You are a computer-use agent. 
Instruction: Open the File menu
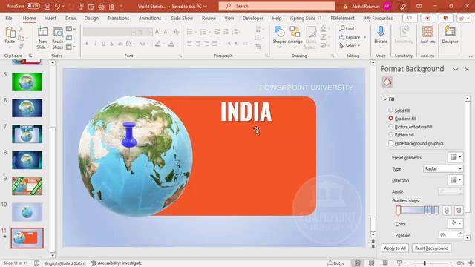pos(9,18)
